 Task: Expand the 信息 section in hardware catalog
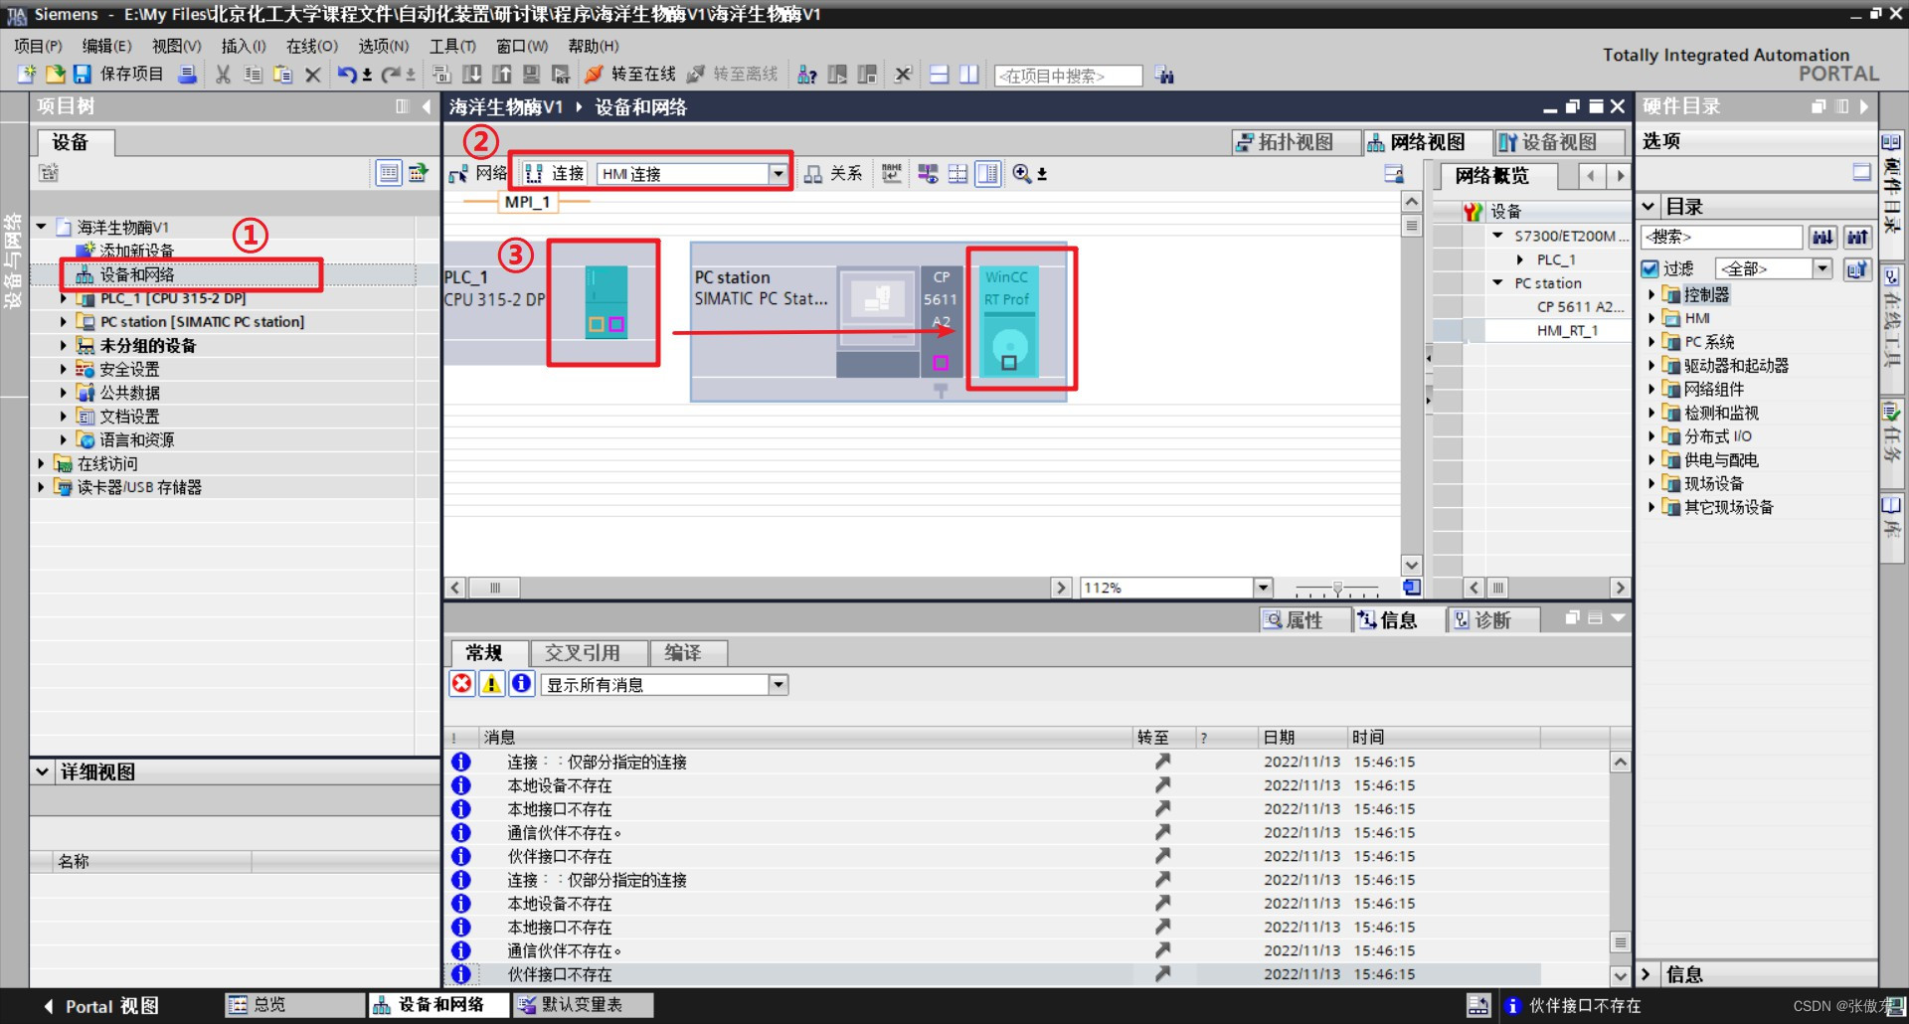coord(1647,975)
